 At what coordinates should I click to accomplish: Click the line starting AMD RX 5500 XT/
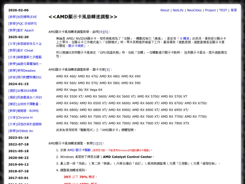click(122, 96)
